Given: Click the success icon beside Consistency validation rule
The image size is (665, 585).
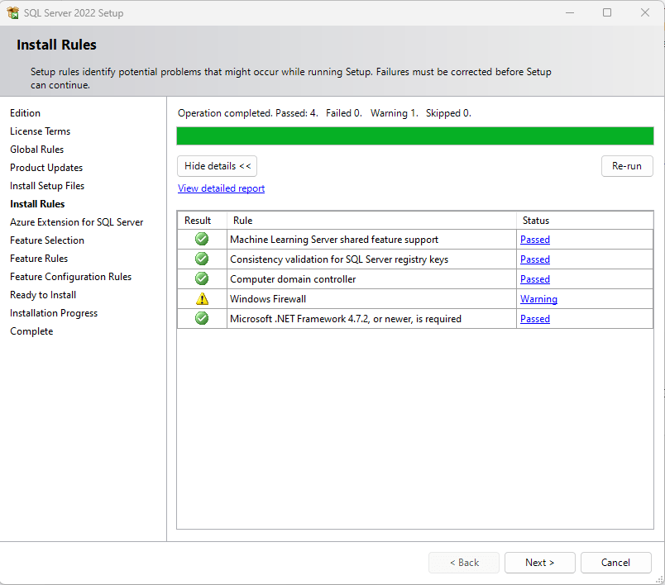Looking at the screenshot, I should 201,259.
